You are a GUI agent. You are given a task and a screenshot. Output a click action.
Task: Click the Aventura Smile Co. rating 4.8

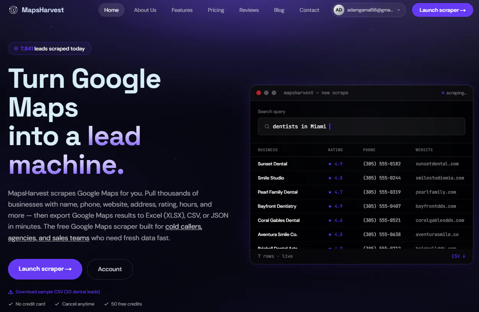(336, 234)
